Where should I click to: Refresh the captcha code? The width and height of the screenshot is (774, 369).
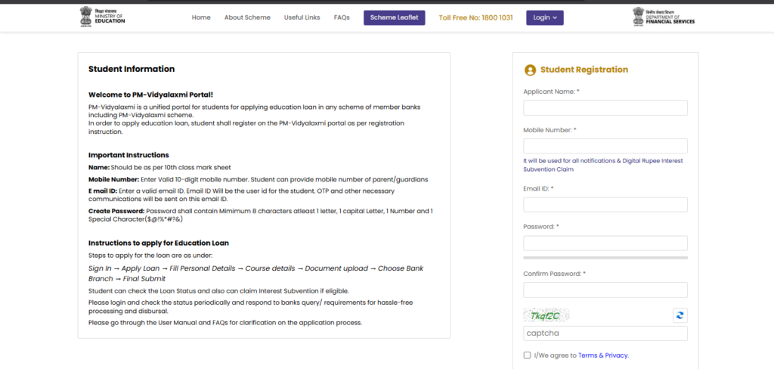[680, 315]
